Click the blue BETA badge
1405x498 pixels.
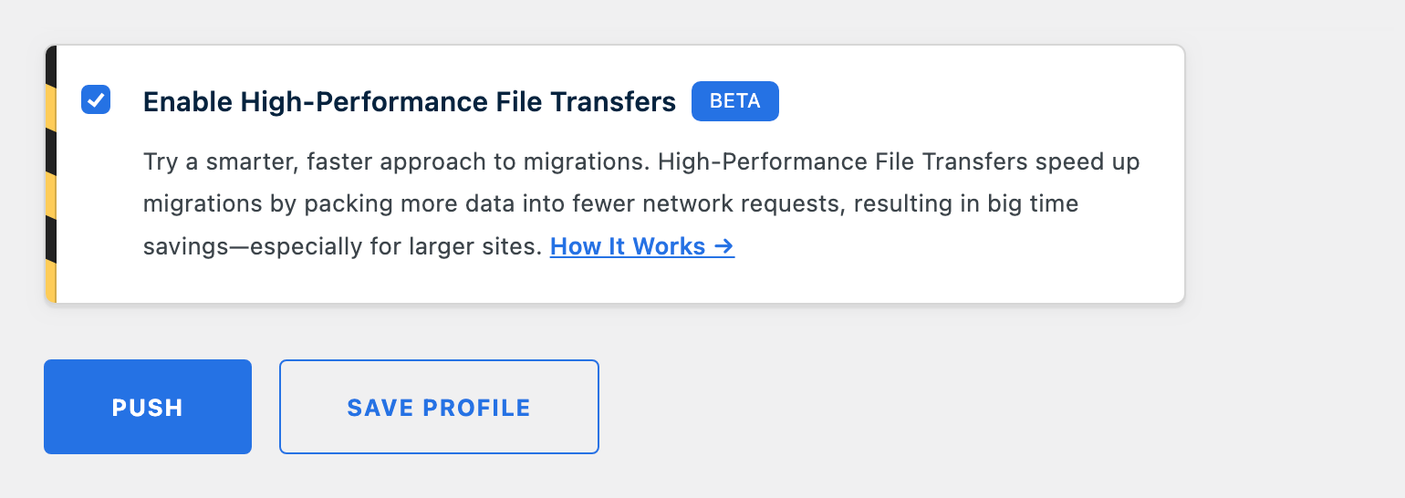[x=735, y=101]
